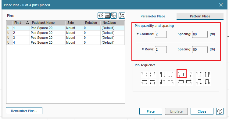Select downward columns sequence starting top-left

pyautogui.click(x=163, y=74)
